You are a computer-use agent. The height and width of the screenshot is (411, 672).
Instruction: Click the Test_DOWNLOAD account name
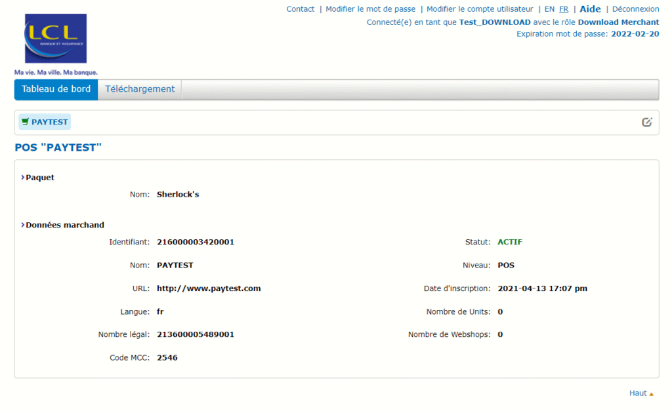pyautogui.click(x=495, y=22)
